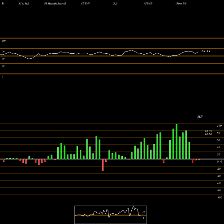
Task: Click the MR axis label -60
Action: tap(219, 183)
